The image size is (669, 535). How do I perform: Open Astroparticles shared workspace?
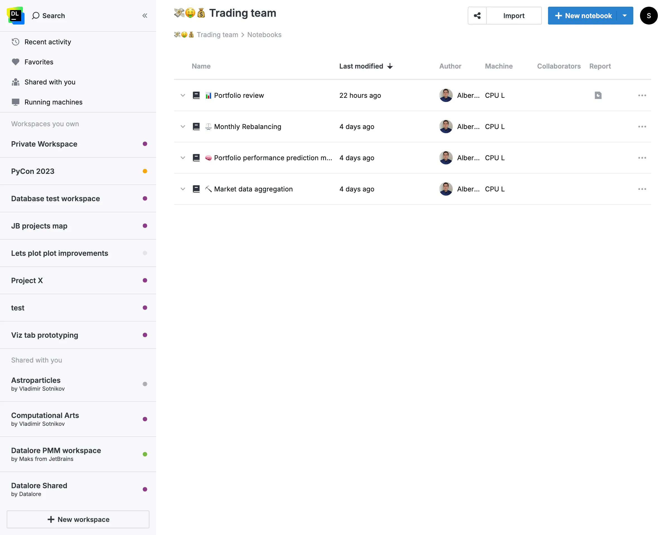click(x=78, y=384)
